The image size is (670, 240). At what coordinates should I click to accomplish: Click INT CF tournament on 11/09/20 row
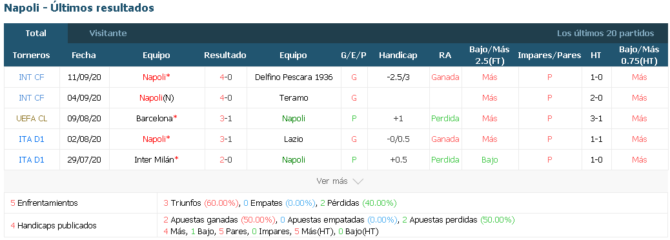coord(32,77)
